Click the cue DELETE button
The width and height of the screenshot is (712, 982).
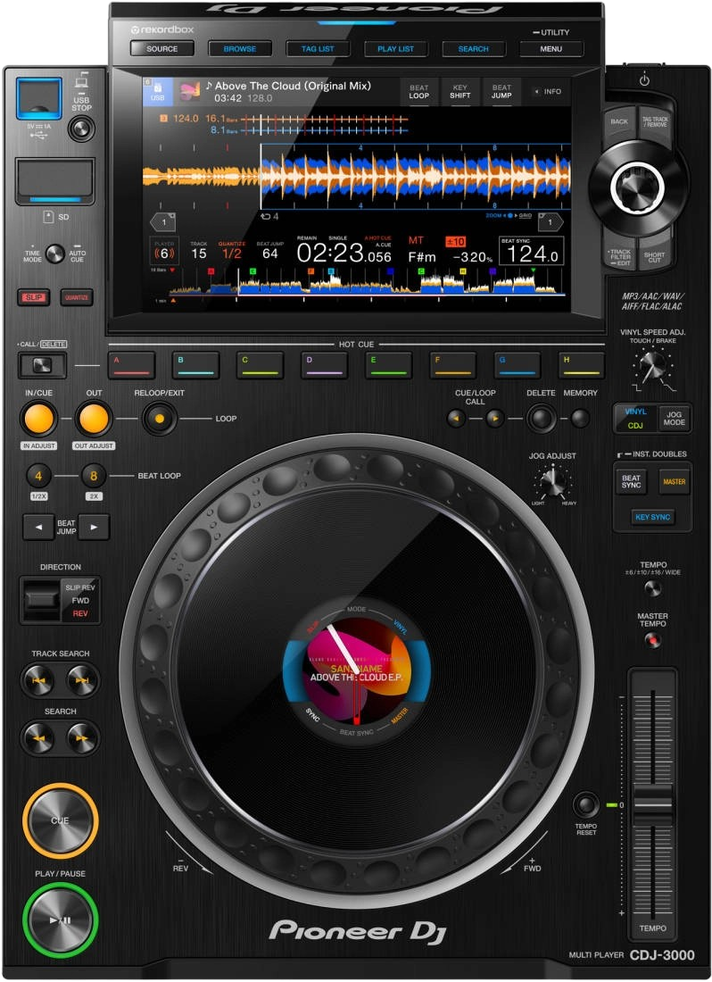pyautogui.click(x=542, y=418)
